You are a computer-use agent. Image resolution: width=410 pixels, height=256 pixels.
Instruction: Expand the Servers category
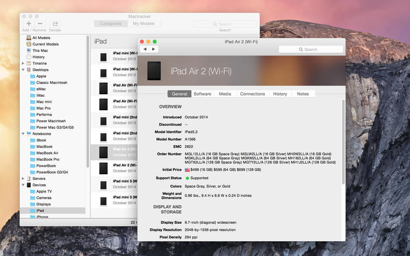click(23, 179)
